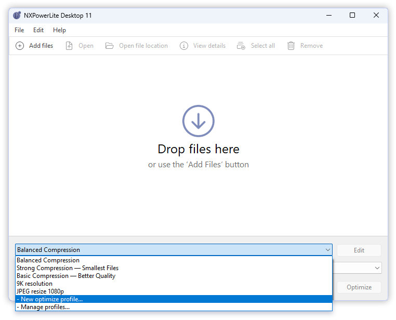396x320 pixels.
Task: Click the Open document icon
Action: coord(69,46)
